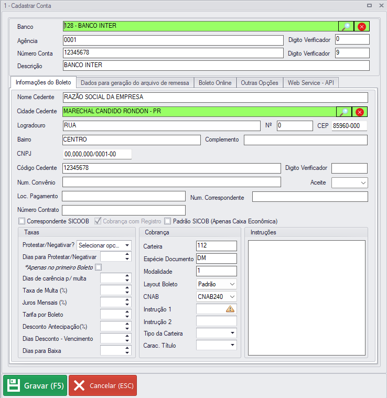This screenshot has height=398, width=387.
Task: Check Apenas no primeiro Boleto box
Action: tap(99, 267)
